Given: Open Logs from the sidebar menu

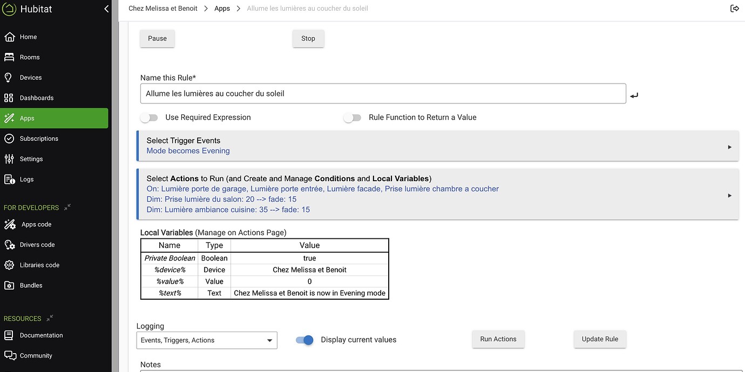Looking at the screenshot, I should pos(26,180).
